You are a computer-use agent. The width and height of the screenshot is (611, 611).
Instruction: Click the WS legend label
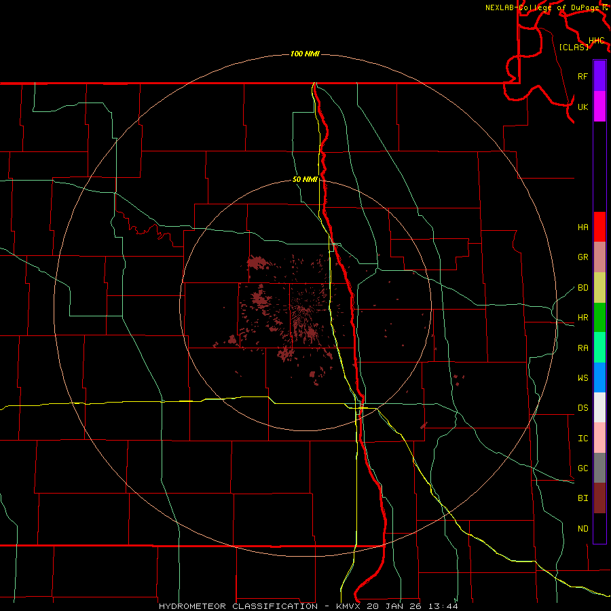click(582, 377)
